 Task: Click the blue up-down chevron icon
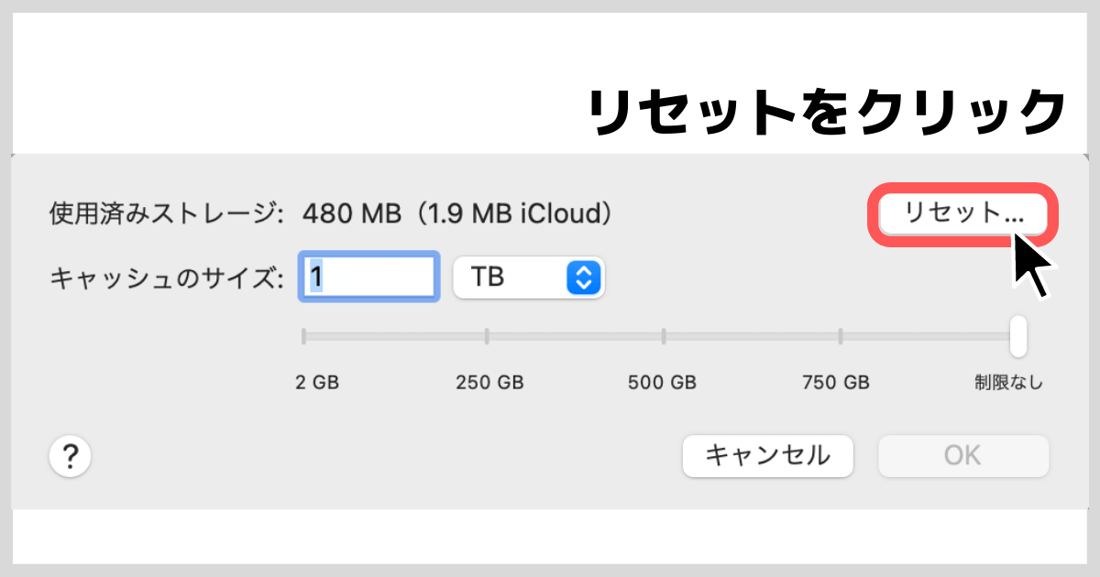[x=583, y=277]
